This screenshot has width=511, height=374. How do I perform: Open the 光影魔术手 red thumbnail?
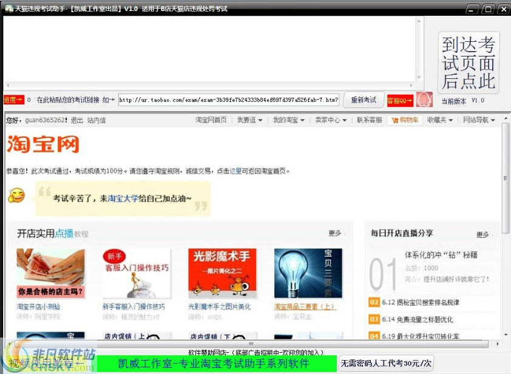(222, 273)
